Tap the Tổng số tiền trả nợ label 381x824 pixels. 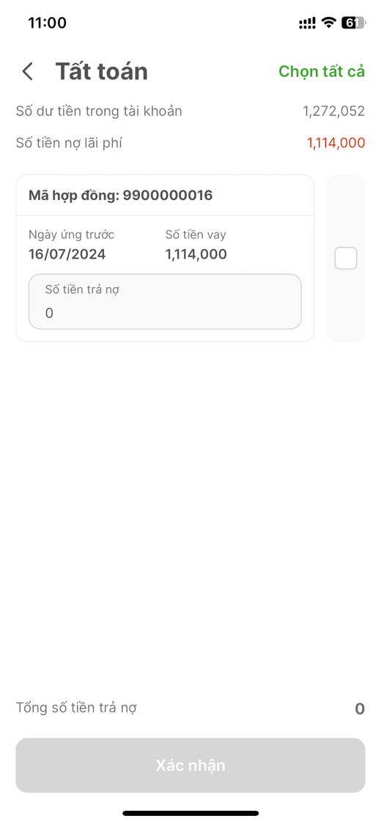[x=76, y=708]
